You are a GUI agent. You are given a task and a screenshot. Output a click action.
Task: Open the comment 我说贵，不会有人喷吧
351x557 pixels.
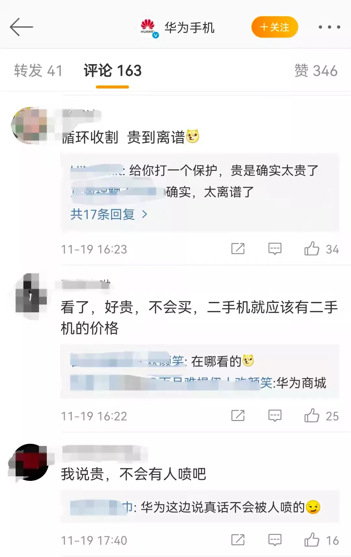coord(133,474)
